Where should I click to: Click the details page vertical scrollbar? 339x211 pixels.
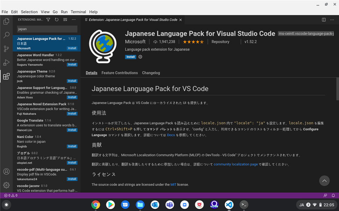click(338, 89)
